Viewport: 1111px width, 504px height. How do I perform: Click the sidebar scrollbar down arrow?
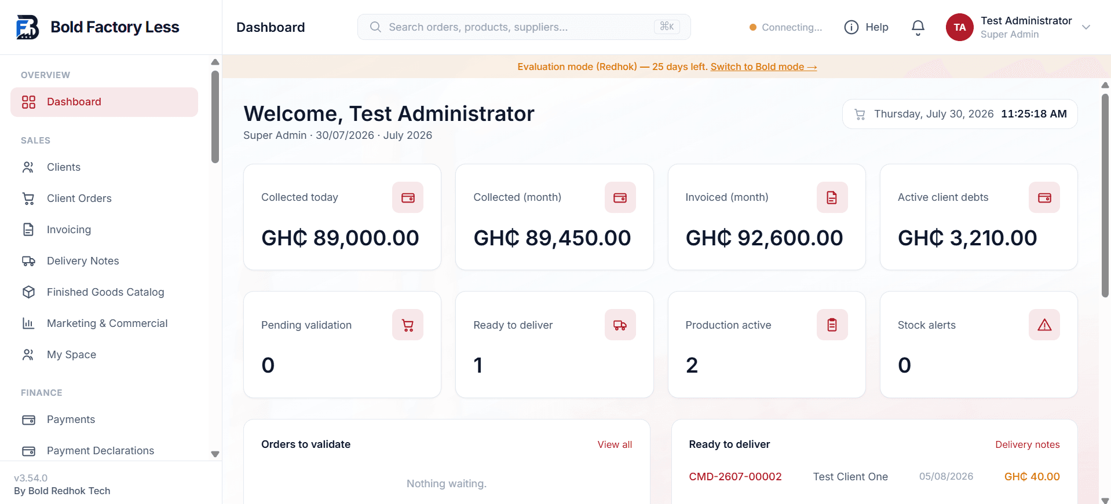click(x=215, y=454)
